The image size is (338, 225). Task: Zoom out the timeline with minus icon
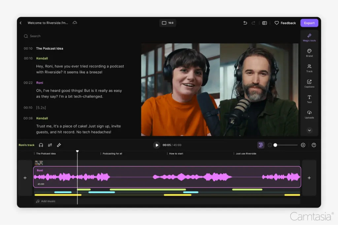[x=270, y=145]
